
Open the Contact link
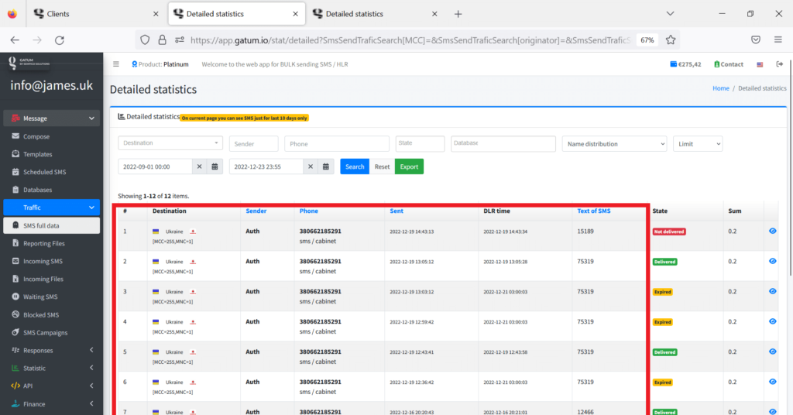point(728,64)
